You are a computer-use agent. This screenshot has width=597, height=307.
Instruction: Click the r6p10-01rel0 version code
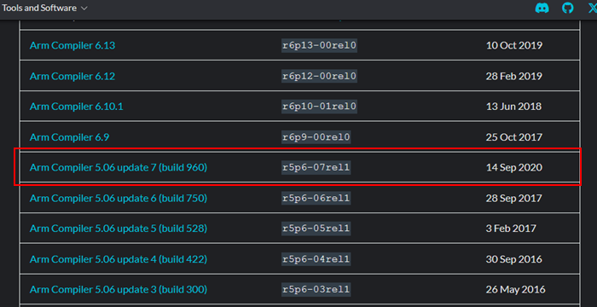pos(319,107)
